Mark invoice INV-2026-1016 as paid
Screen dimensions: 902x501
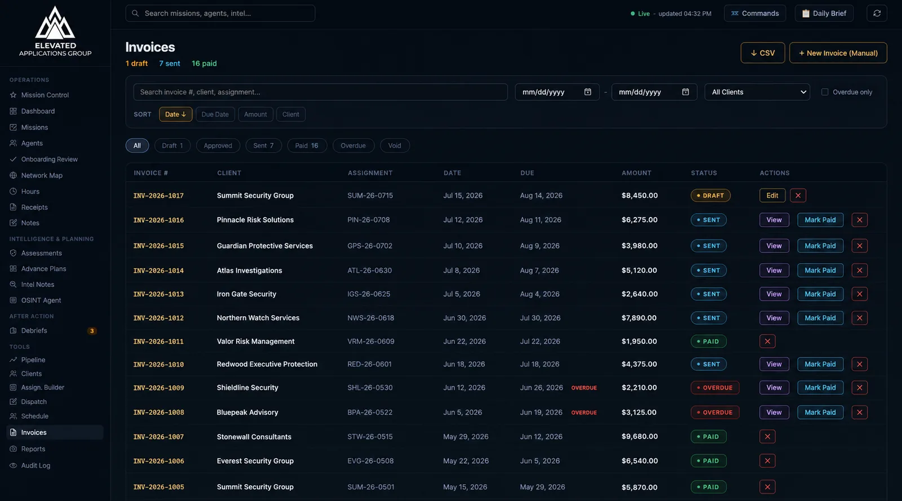point(820,220)
